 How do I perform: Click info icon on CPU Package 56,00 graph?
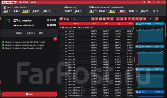click(x=163, y=24)
